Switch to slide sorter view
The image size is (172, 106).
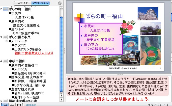tap(12, 104)
